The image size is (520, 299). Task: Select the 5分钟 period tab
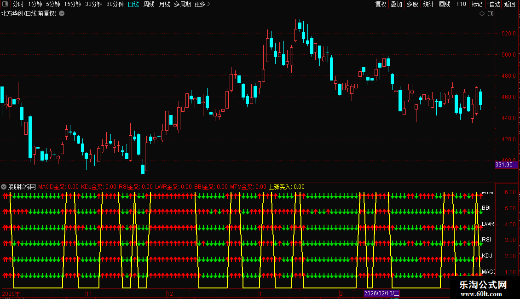(53, 4)
